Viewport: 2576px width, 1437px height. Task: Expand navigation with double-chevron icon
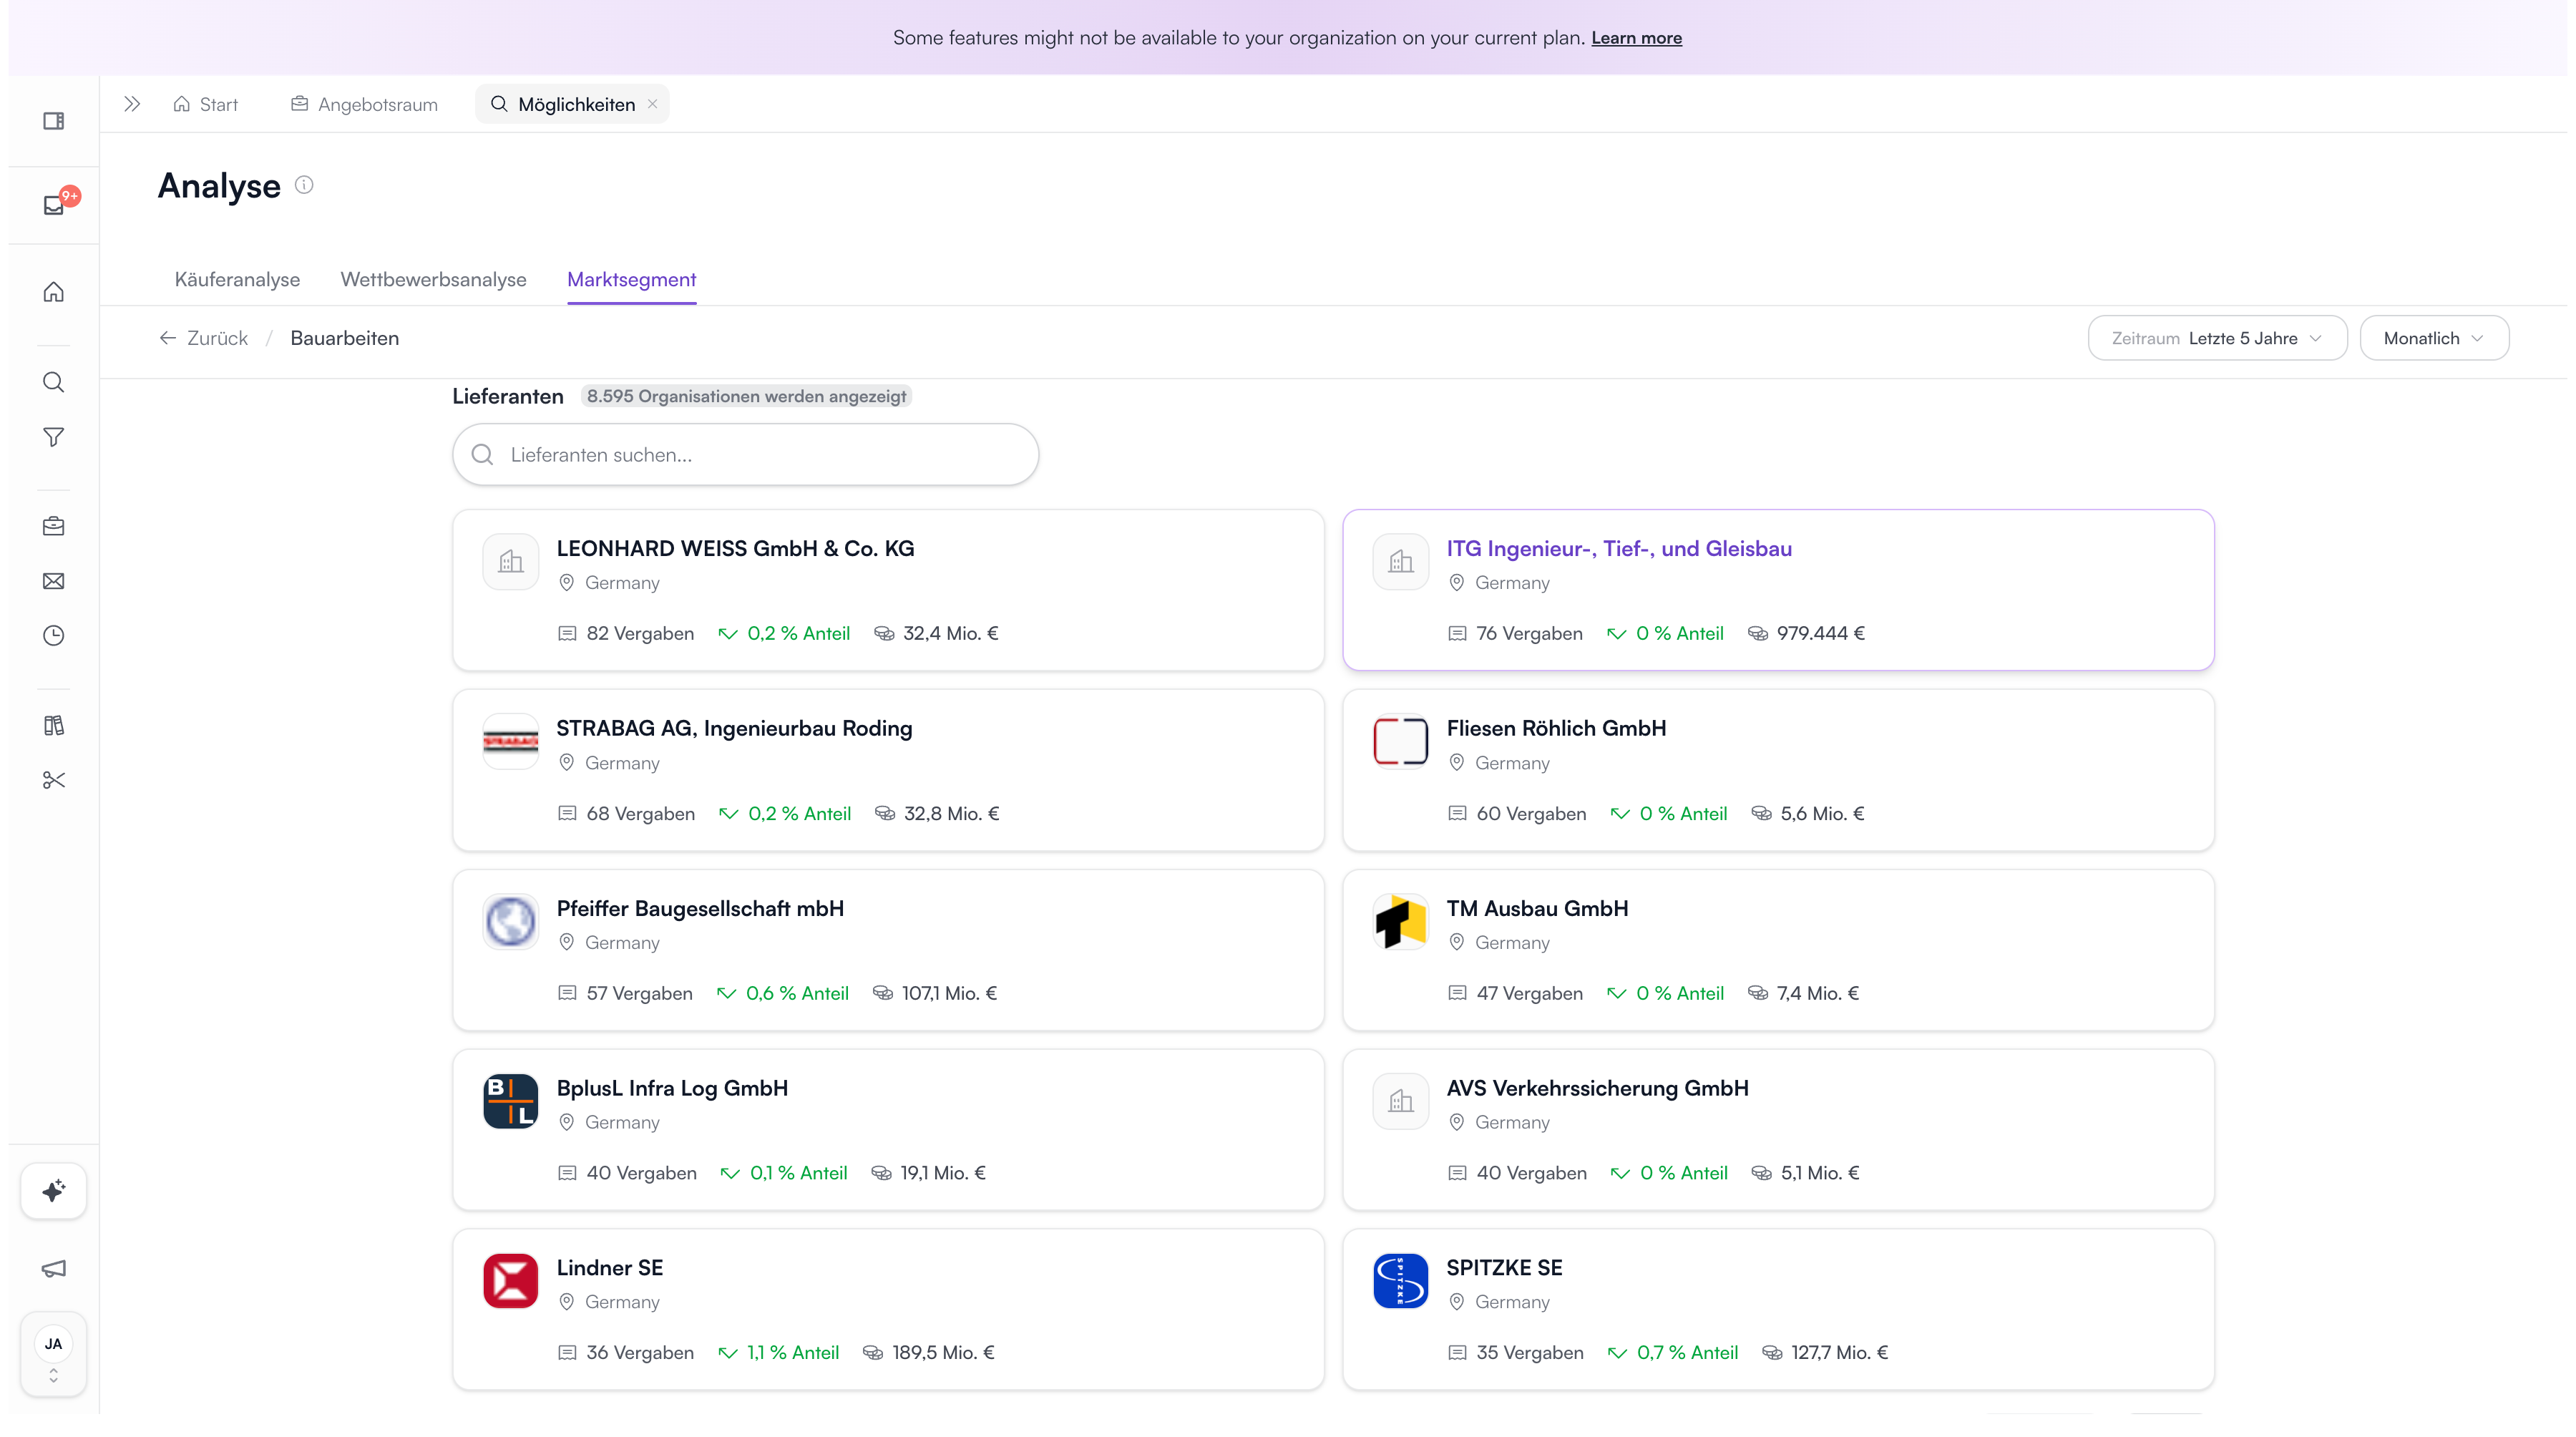tap(132, 104)
